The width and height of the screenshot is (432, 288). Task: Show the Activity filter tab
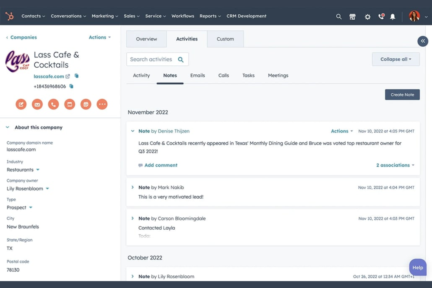point(141,76)
